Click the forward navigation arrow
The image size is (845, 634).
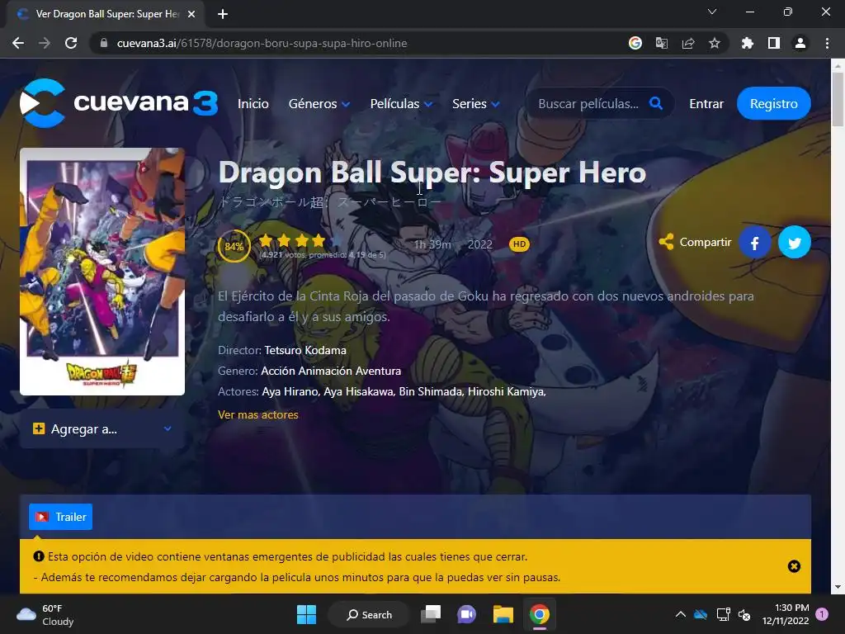45,43
